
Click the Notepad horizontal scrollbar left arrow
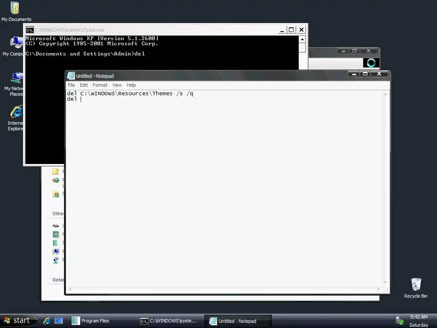click(x=70, y=289)
